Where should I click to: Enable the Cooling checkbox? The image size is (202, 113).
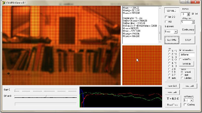pos(185,105)
